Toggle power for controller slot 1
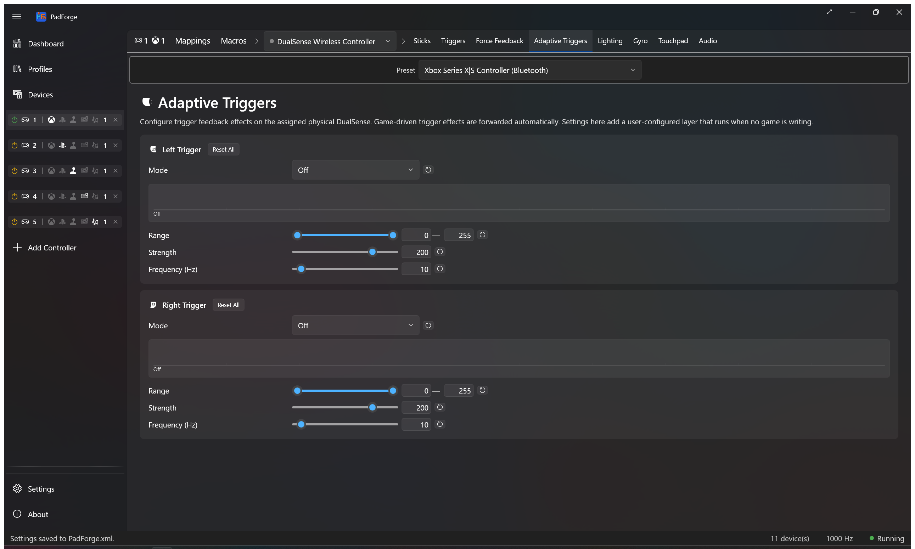 coord(15,120)
